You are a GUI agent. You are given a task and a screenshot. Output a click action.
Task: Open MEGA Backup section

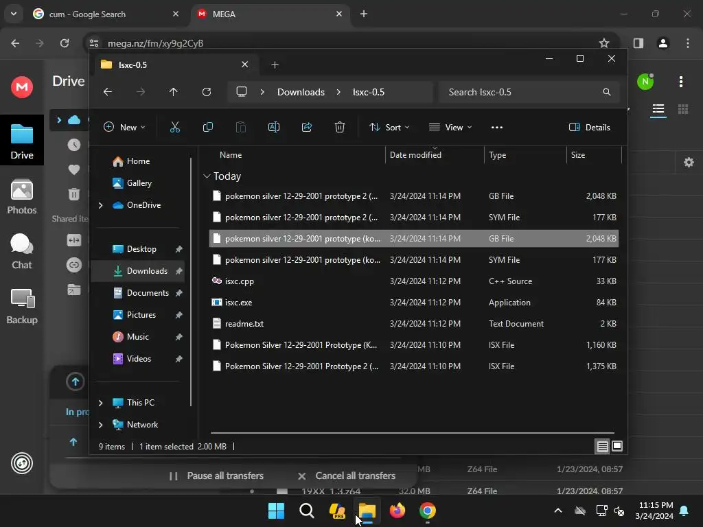pos(21,307)
